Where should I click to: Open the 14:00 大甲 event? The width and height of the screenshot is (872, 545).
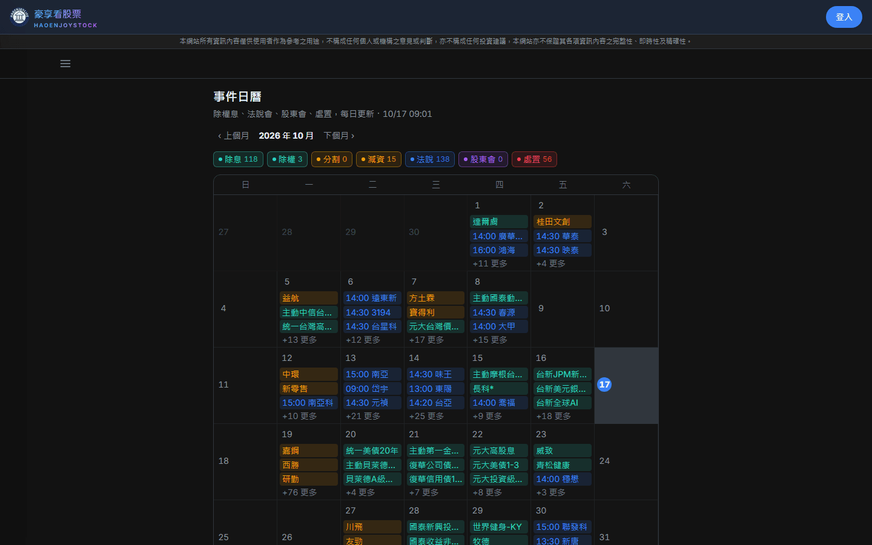[499, 326]
